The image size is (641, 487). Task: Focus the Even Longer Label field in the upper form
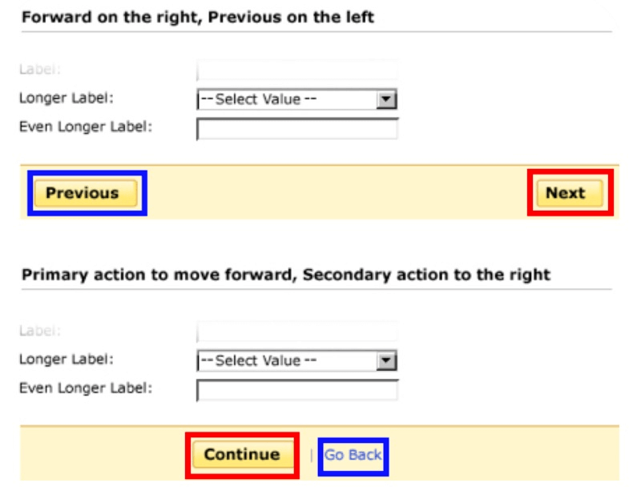tap(297, 129)
